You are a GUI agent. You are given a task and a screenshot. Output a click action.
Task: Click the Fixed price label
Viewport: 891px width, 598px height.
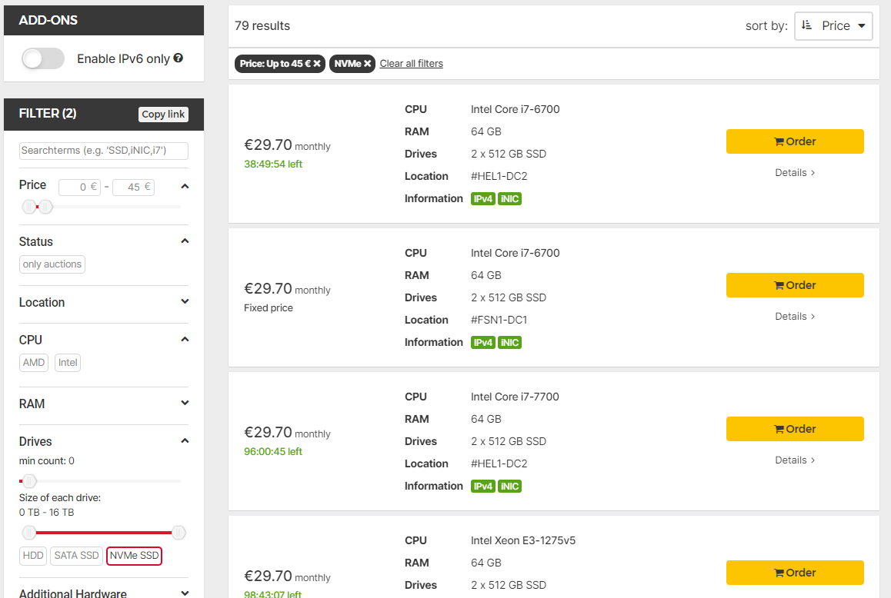(269, 307)
